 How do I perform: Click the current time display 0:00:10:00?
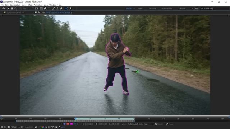click(29, 128)
